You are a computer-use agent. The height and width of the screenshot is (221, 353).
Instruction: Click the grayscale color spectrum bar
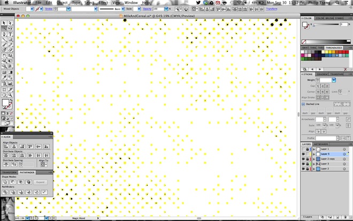click(326, 42)
